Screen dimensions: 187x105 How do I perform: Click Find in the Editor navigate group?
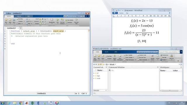28,24
